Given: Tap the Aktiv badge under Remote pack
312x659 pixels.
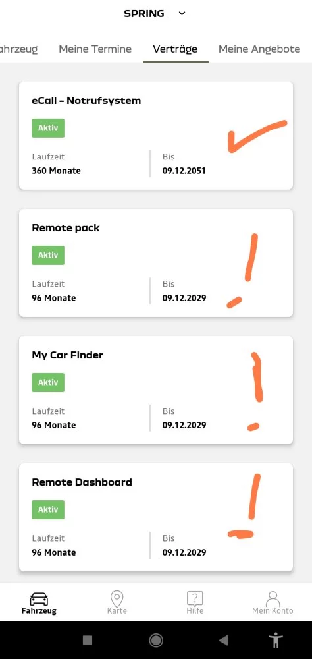Looking at the screenshot, I should click(x=48, y=255).
